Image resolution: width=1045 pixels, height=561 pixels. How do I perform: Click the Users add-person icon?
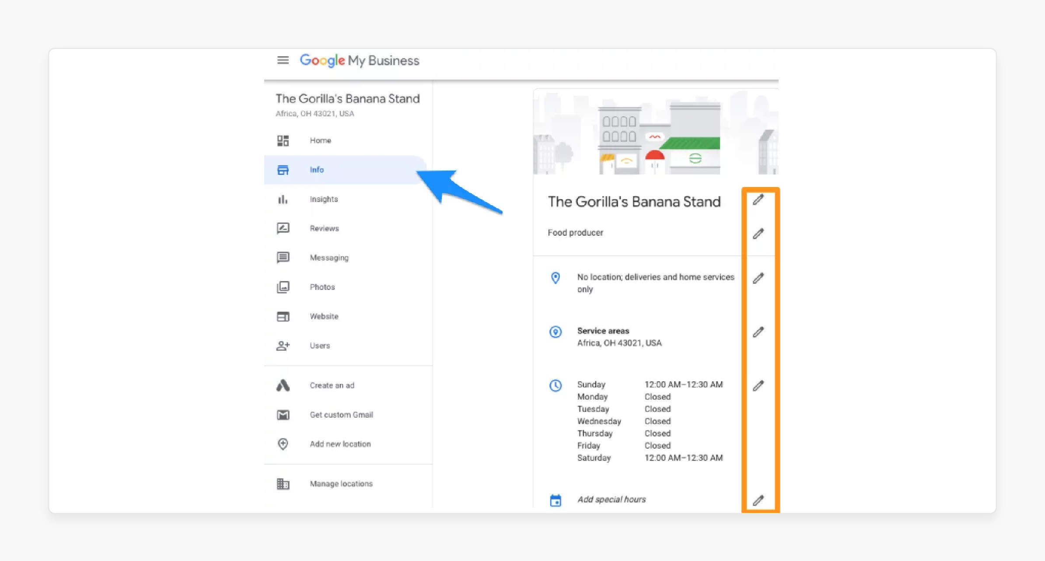[x=283, y=345]
